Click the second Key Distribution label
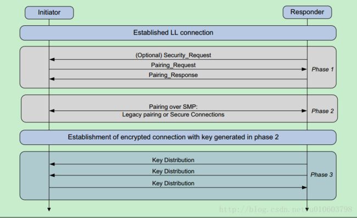Viewport: 357px width, 218px height. [x=173, y=171]
